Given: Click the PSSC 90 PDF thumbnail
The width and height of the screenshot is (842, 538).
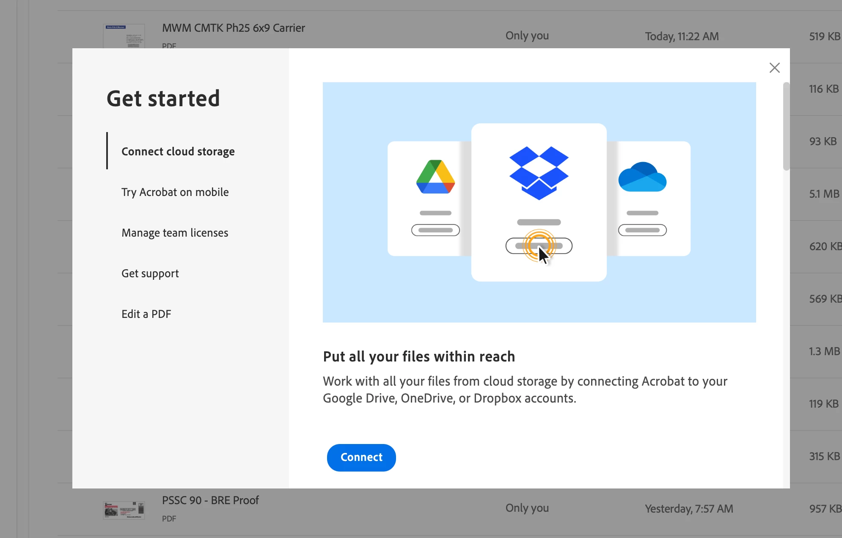Looking at the screenshot, I should point(124,510).
